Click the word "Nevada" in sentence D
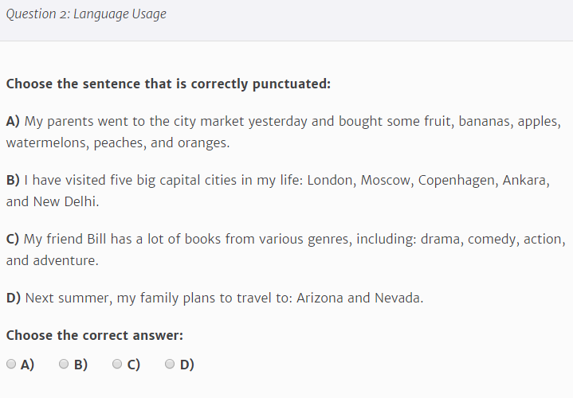This screenshot has height=398, width=573. pyautogui.click(x=397, y=298)
